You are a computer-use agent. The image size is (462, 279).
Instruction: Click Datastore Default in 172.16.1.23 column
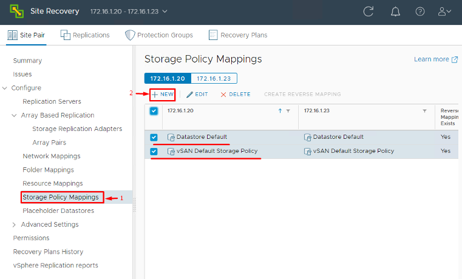338,137
